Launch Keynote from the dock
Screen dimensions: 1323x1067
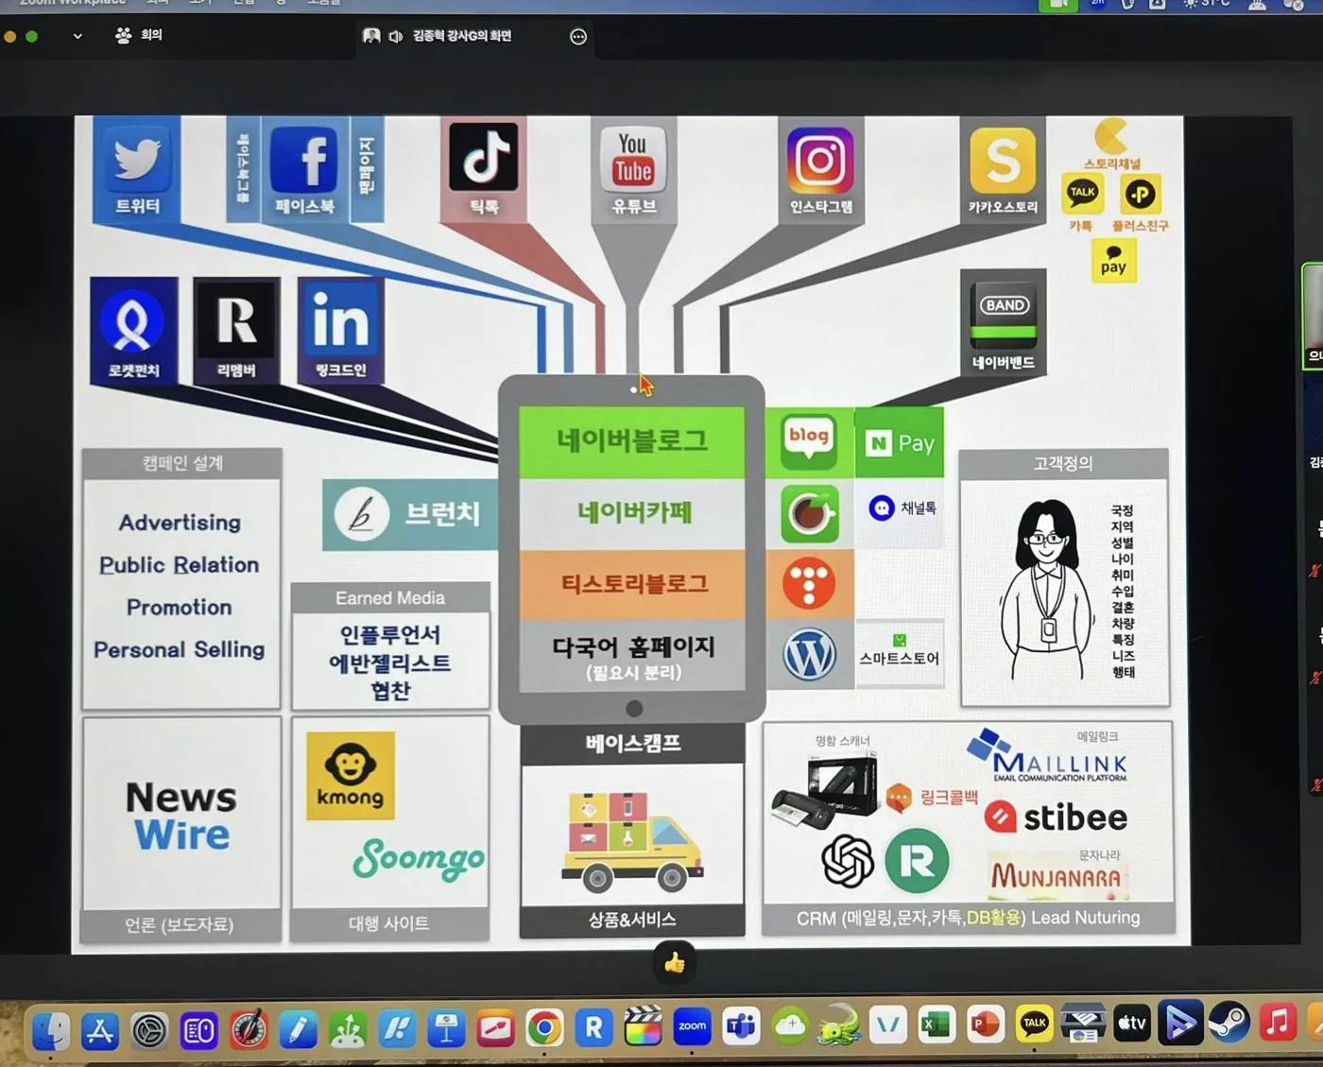point(446,1029)
